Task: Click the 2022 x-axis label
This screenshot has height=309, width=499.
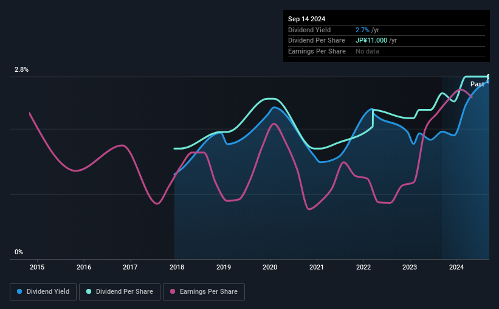Action: 363,267
